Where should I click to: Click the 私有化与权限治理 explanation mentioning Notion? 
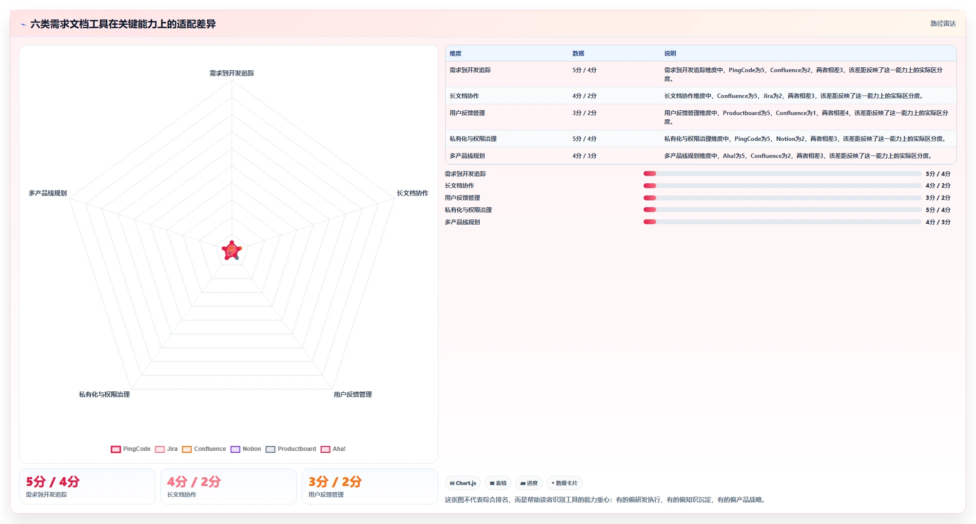click(805, 139)
